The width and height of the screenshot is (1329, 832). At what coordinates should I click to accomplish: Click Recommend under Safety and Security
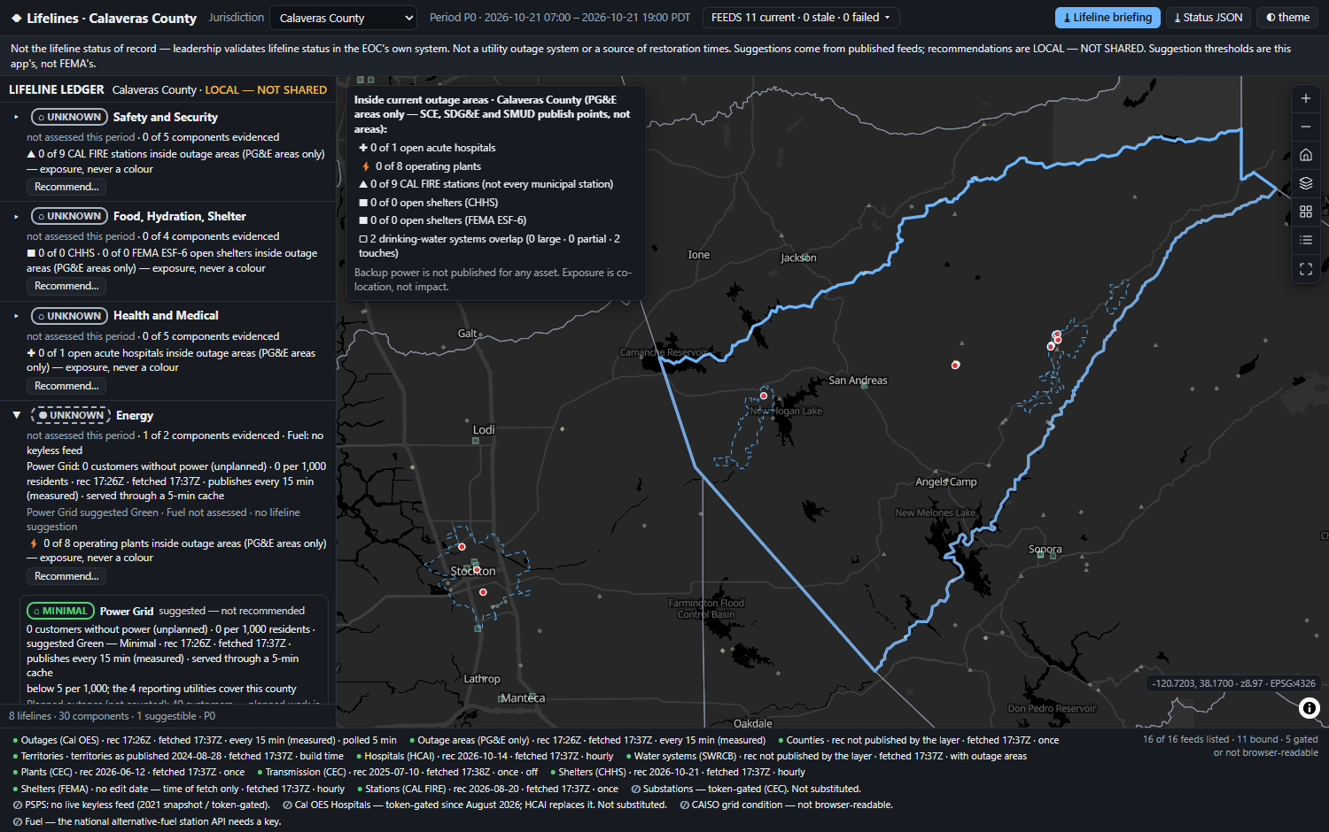coord(66,187)
